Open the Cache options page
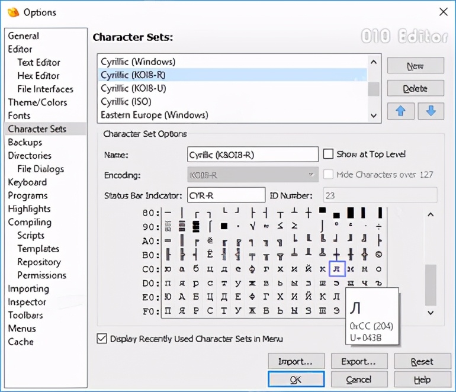Viewport: 456px width, 392px height. pyautogui.click(x=21, y=342)
